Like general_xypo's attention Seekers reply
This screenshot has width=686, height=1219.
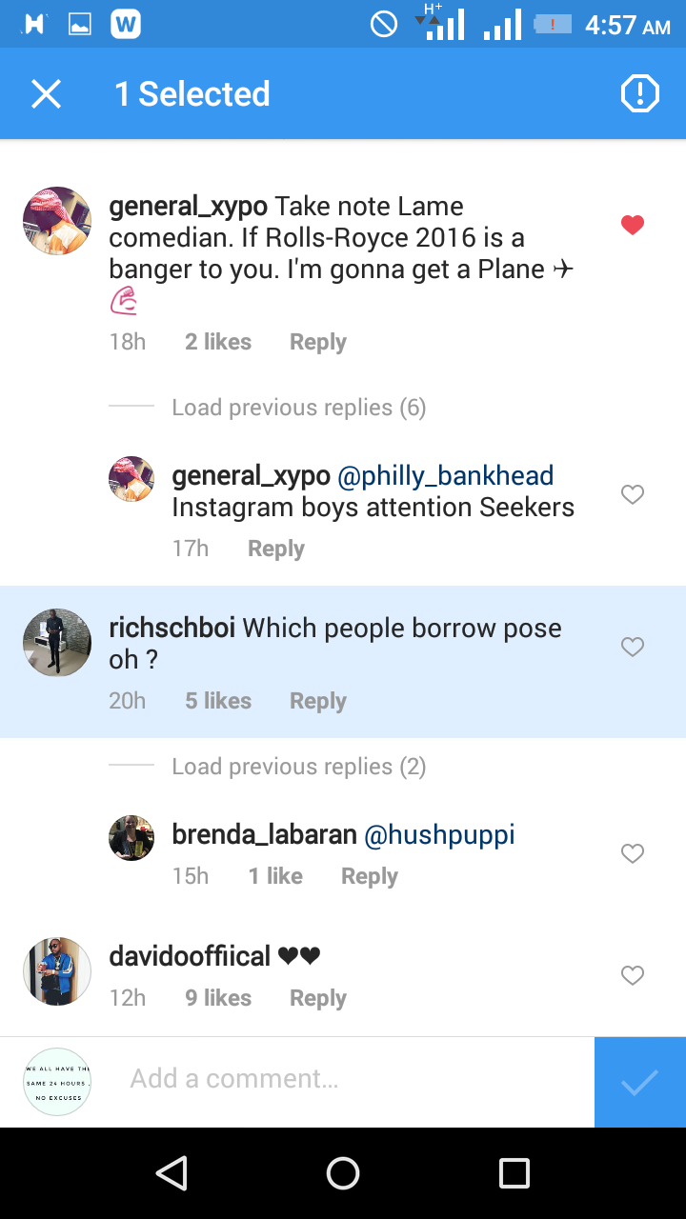pyautogui.click(x=633, y=494)
